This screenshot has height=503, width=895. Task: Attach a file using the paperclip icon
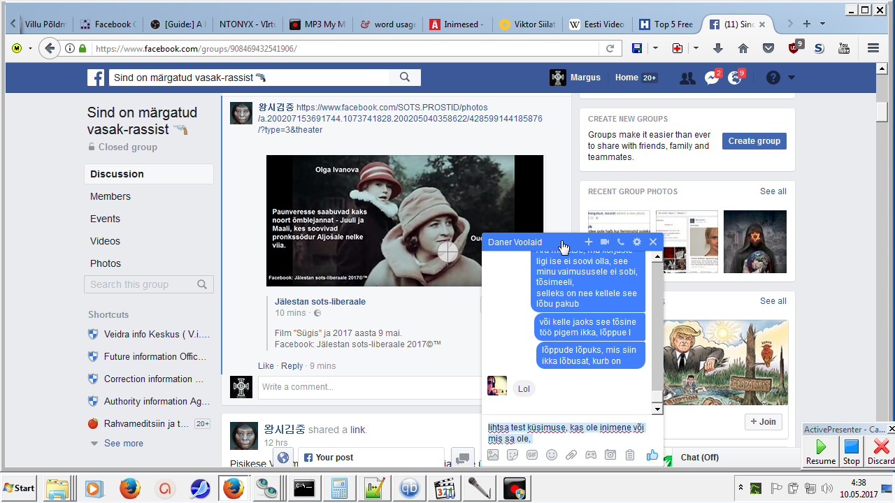(571, 455)
